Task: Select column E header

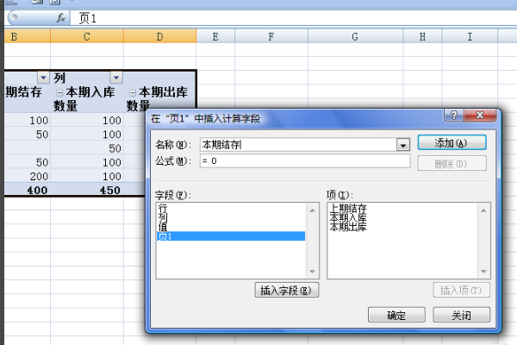Action: point(215,36)
